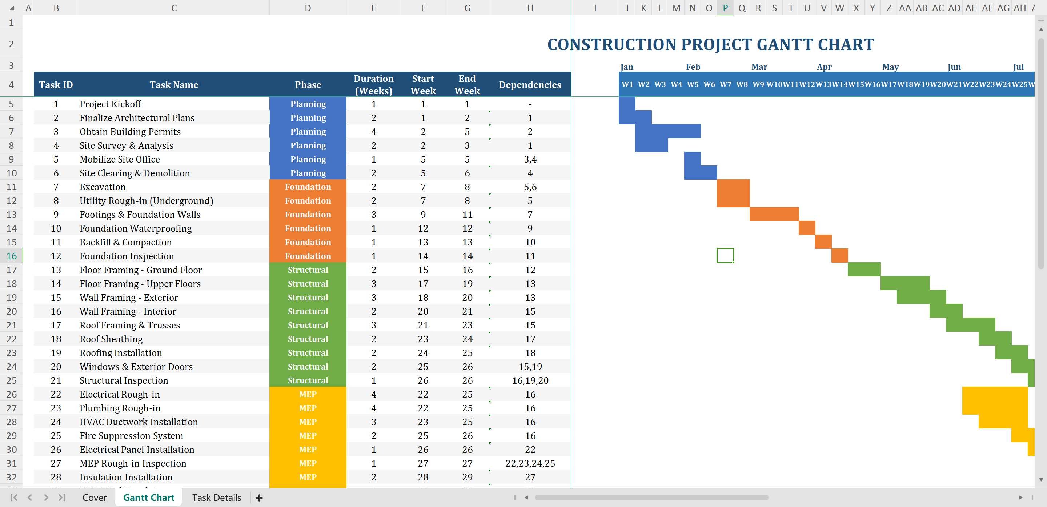Click the W5 week header cell
The width and height of the screenshot is (1047, 507).
693,85
